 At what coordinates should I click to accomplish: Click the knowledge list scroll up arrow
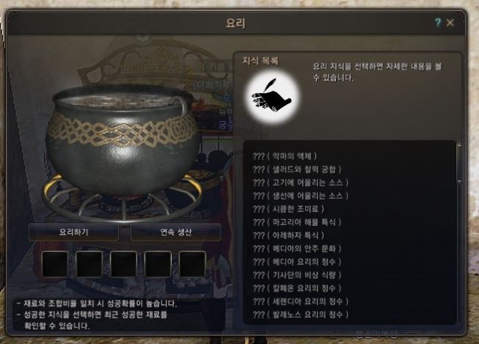point(459,145)
